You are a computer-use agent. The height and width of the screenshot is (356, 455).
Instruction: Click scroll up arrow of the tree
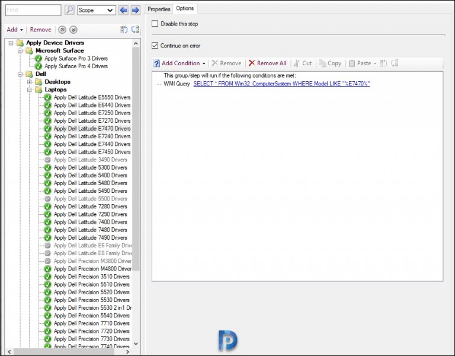tap(136, 43)
